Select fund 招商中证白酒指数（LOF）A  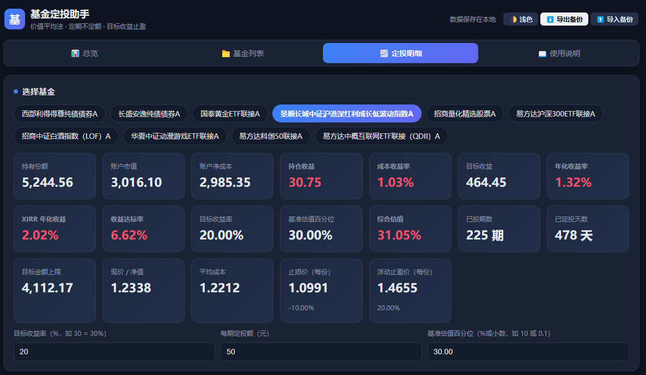(x=66, y=136)
